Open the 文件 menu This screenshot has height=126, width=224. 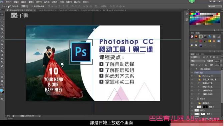[8, 2]
